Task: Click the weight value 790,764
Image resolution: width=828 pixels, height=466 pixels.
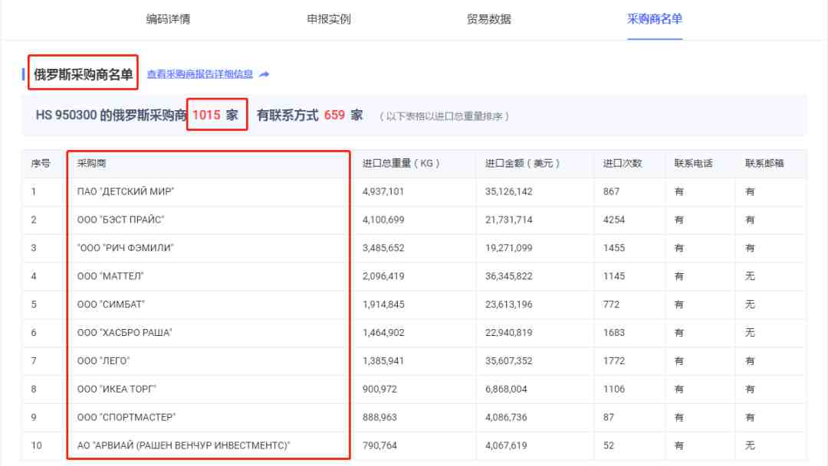Action: (x=379, y=445)
